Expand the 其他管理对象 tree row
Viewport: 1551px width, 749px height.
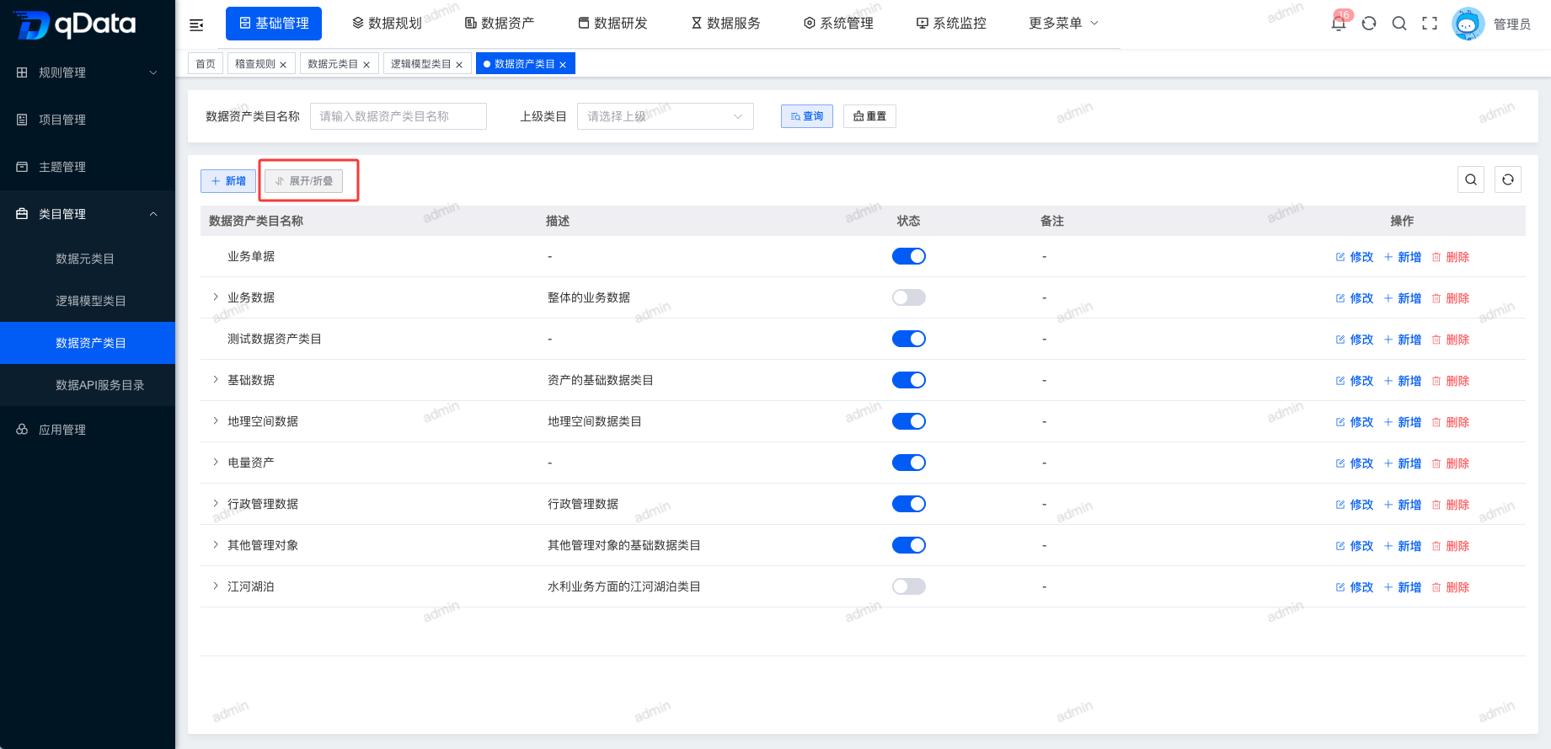[x=216, y=544]
